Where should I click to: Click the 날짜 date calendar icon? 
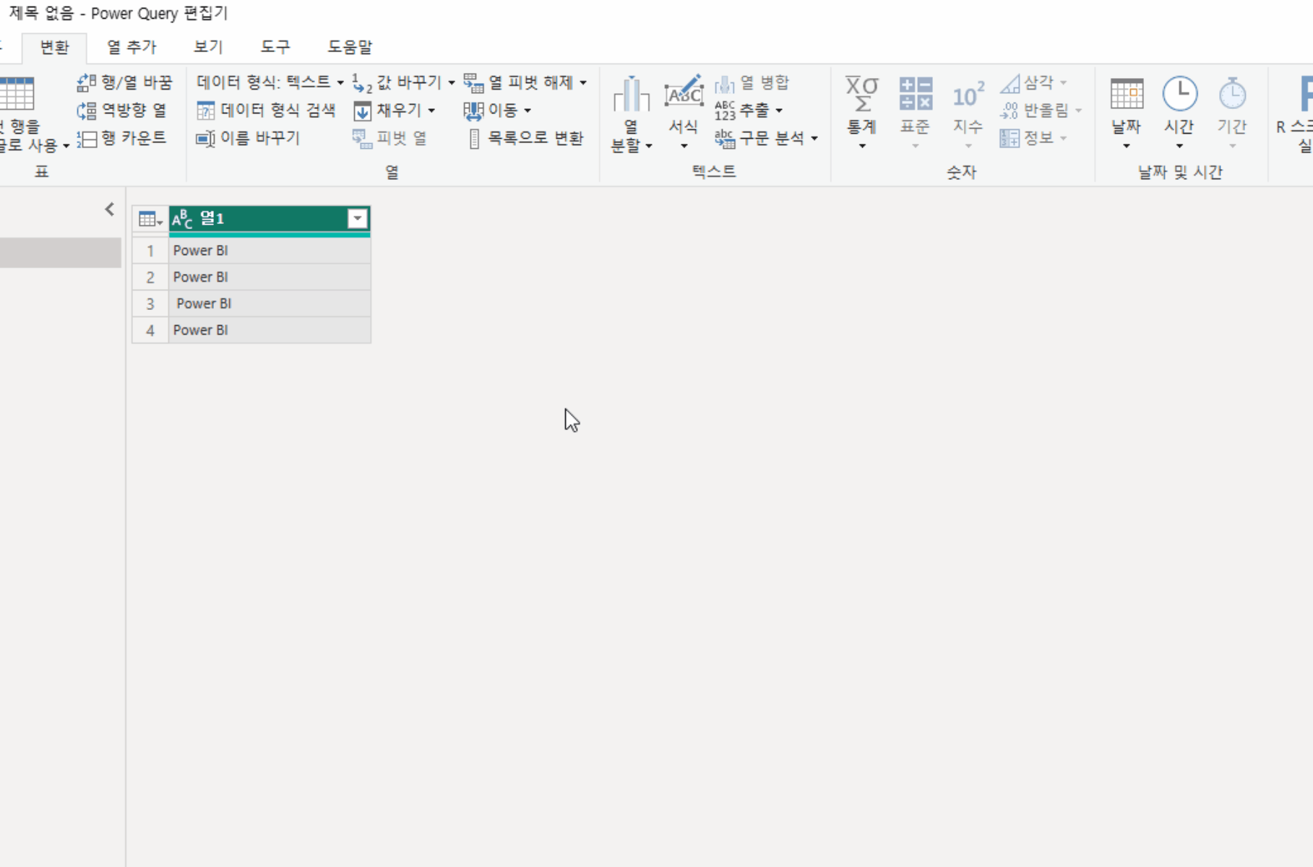click(x=1127, y=94)
